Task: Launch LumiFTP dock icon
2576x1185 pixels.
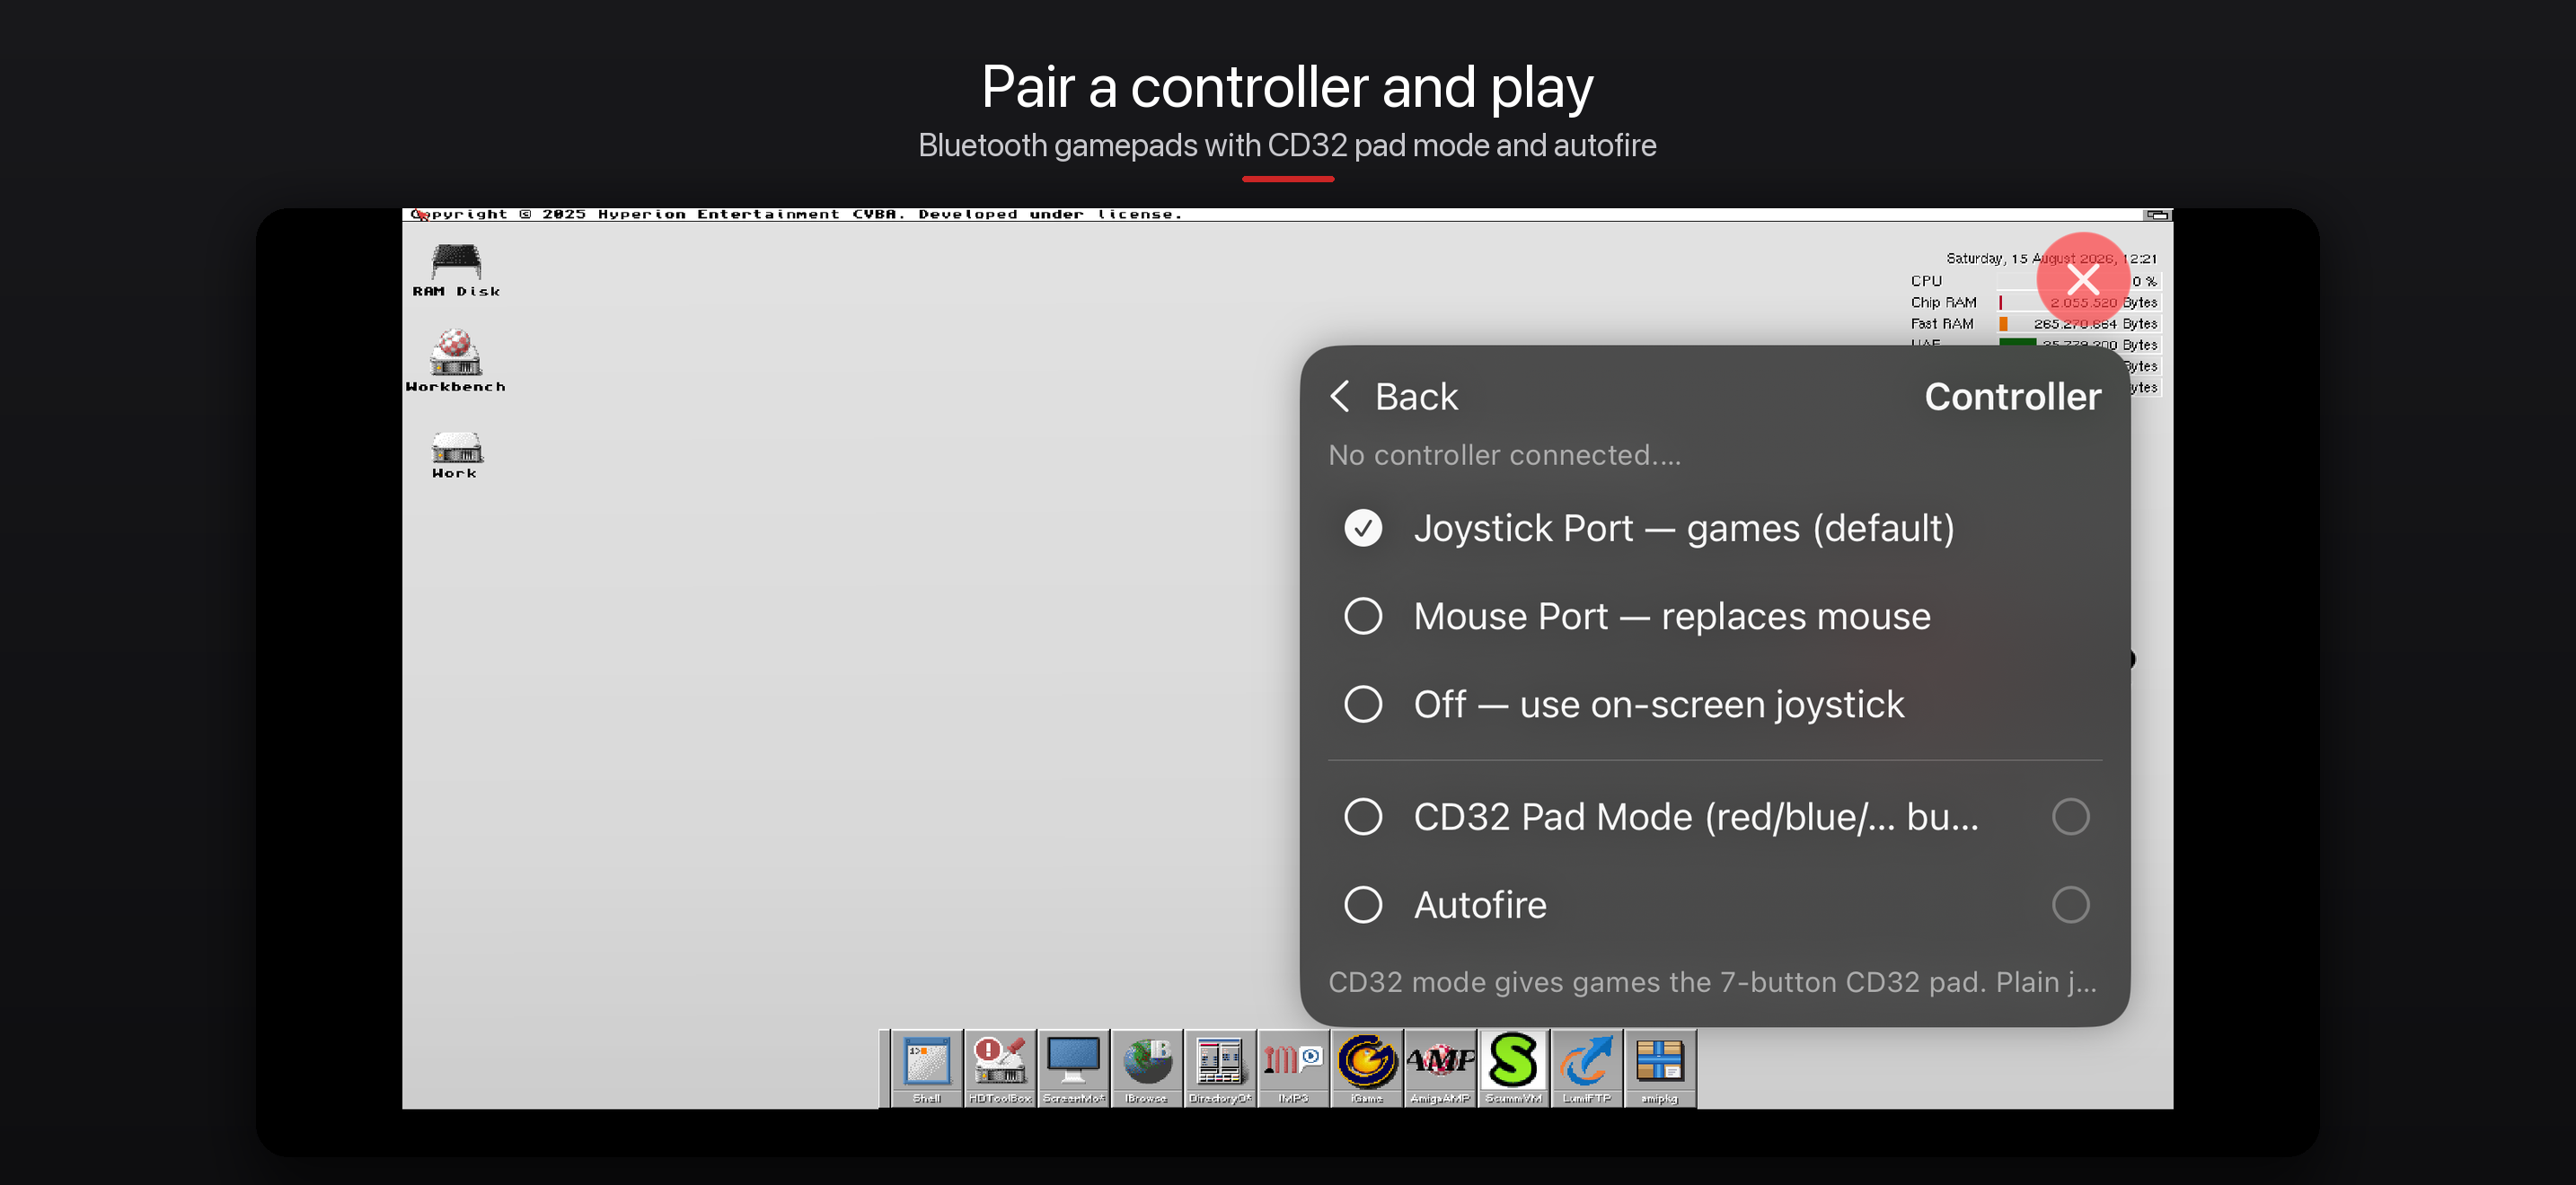Action: tap(1587, 1068)
